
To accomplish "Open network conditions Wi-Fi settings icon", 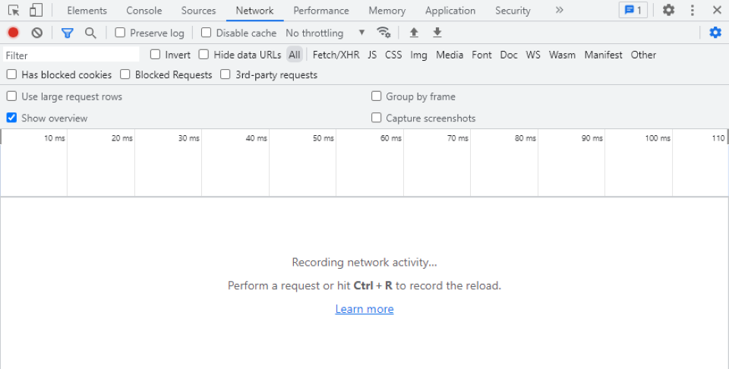I will [x=384, y=33].
